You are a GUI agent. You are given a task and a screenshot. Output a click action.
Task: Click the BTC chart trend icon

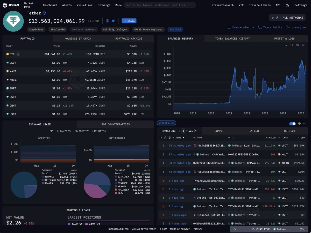tap(18, 54)
